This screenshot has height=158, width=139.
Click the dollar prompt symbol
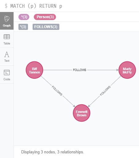pos(6,6)
